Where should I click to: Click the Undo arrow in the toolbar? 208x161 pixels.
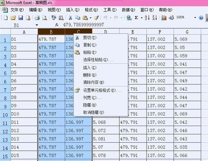105,18
